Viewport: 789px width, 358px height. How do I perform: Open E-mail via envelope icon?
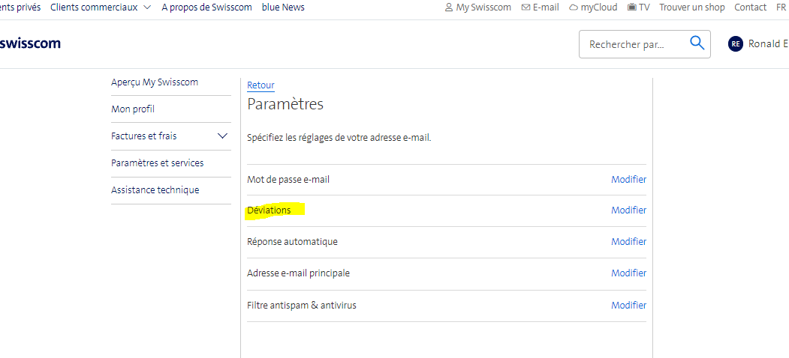coord(525,7)
